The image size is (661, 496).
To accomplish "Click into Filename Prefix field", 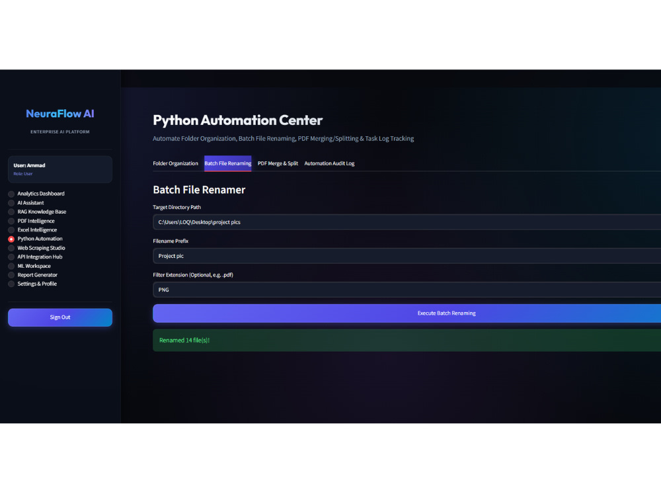I will coord(407,255).
